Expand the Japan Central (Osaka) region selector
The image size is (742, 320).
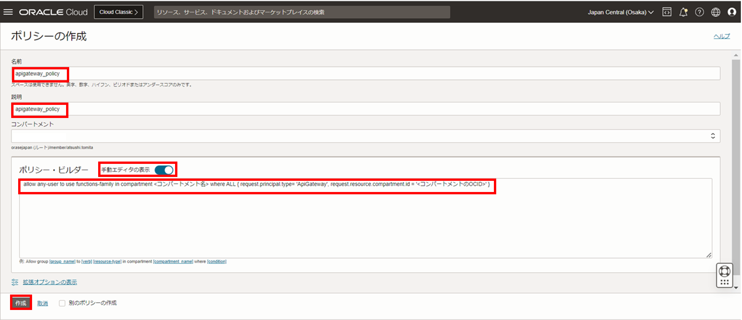click(x=621, y=12)
